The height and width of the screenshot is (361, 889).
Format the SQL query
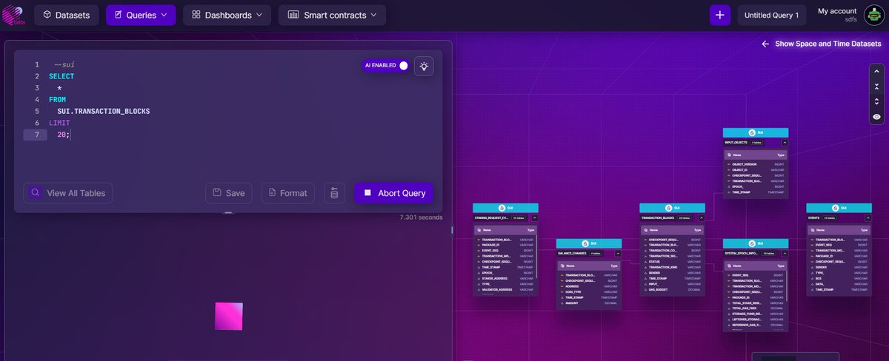coord(287,193)
